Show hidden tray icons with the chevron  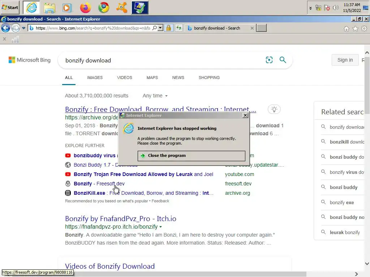pos(310,8)
